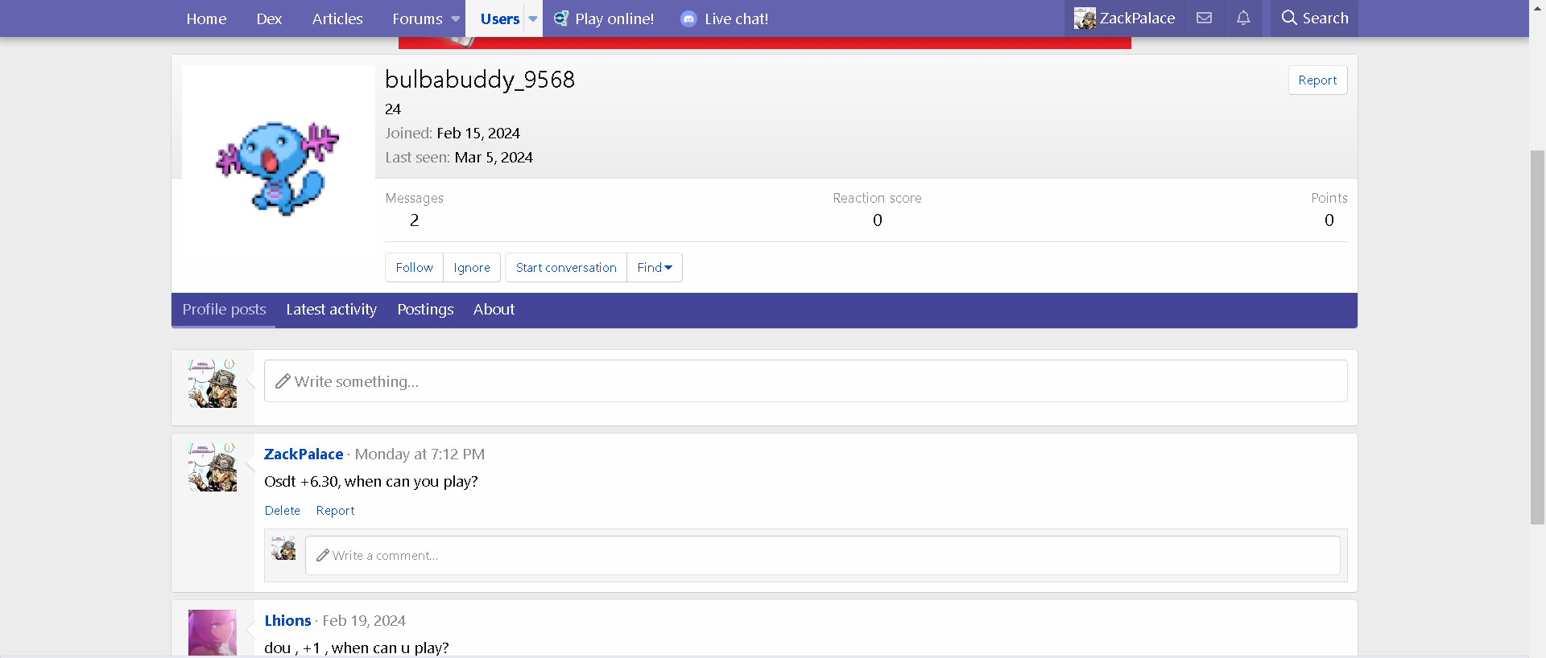Click the page vertical scrollbar
This screenshot has height=658, width=1546.
(1537, 336)
